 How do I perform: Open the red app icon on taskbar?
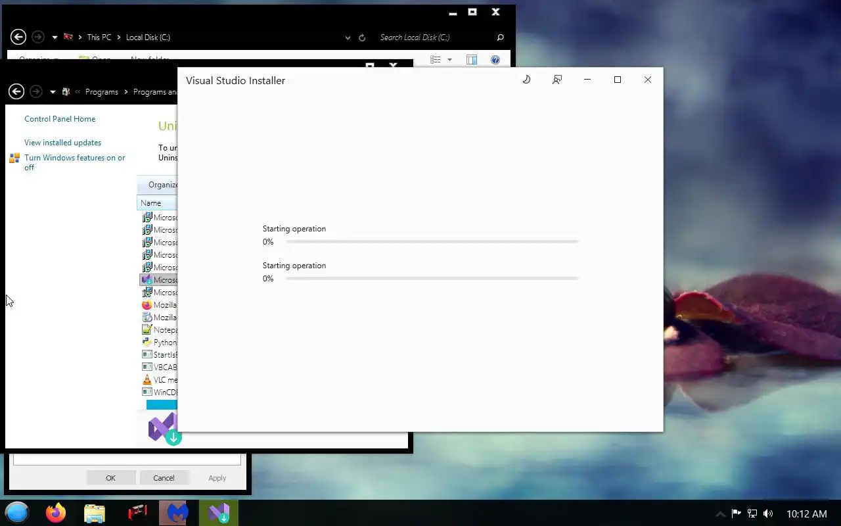coord(137,512)
